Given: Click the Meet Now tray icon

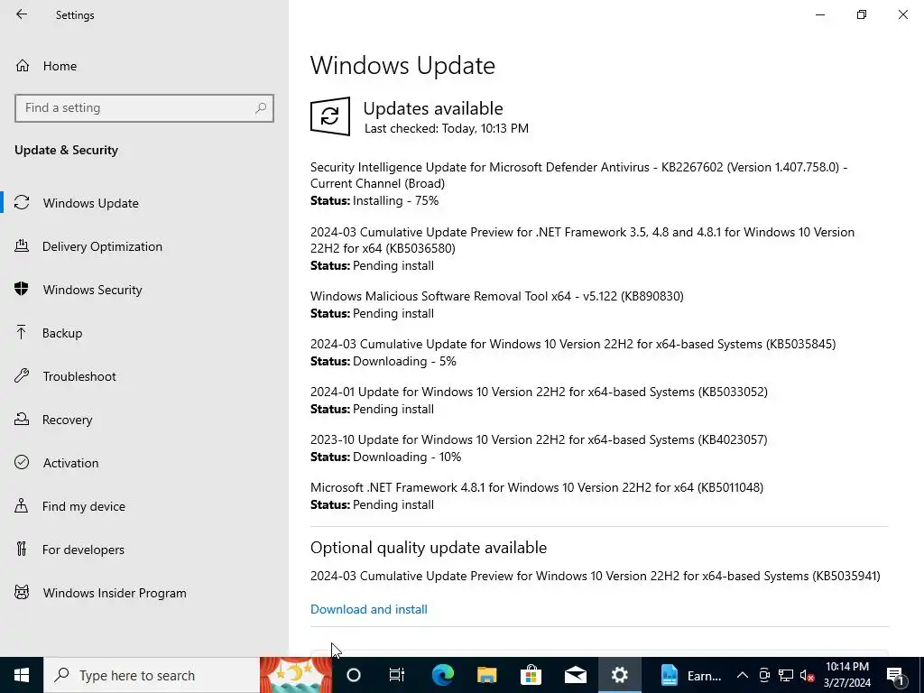Looking at the screenshot, I should click(764, 675).
